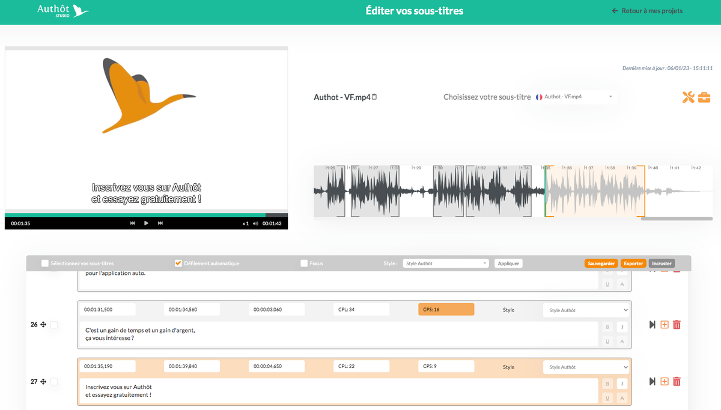The image size is (721, 410).
Task: Delete subtitle 26 with the trash icon
Action: [677, 325]
